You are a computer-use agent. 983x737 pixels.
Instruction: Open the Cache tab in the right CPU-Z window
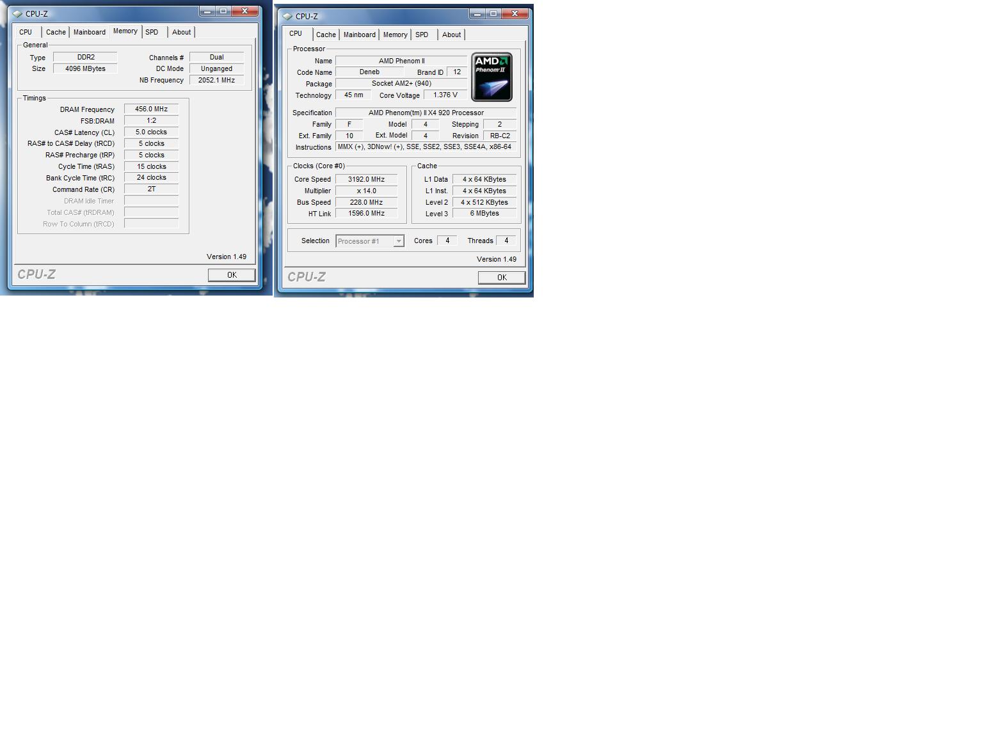[x=326, y=35]
